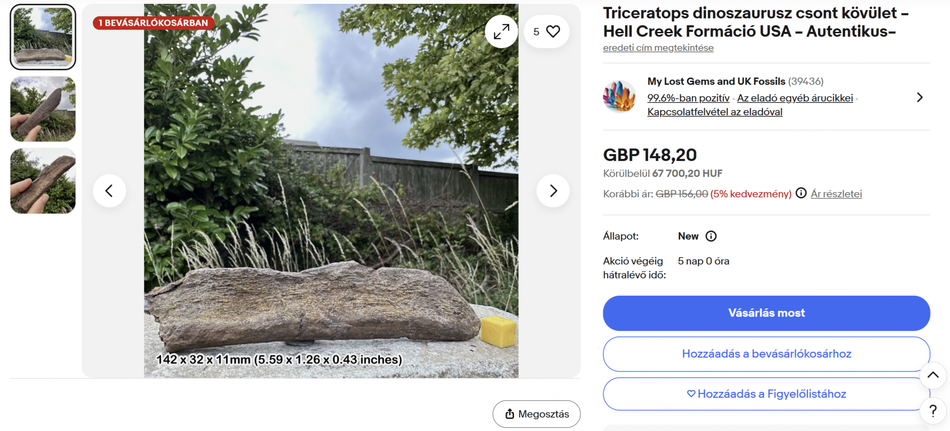950x431 pixels.
Task: Open the info icon next to New condition
Action: [x=711, y=236]
